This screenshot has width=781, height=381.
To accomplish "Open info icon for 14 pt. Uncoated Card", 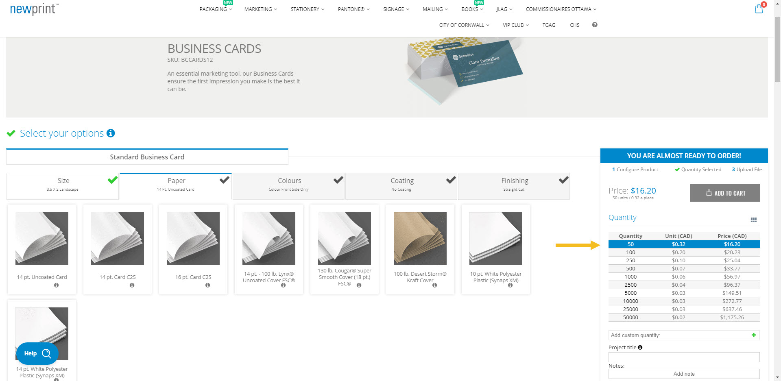I will point(56,285).
